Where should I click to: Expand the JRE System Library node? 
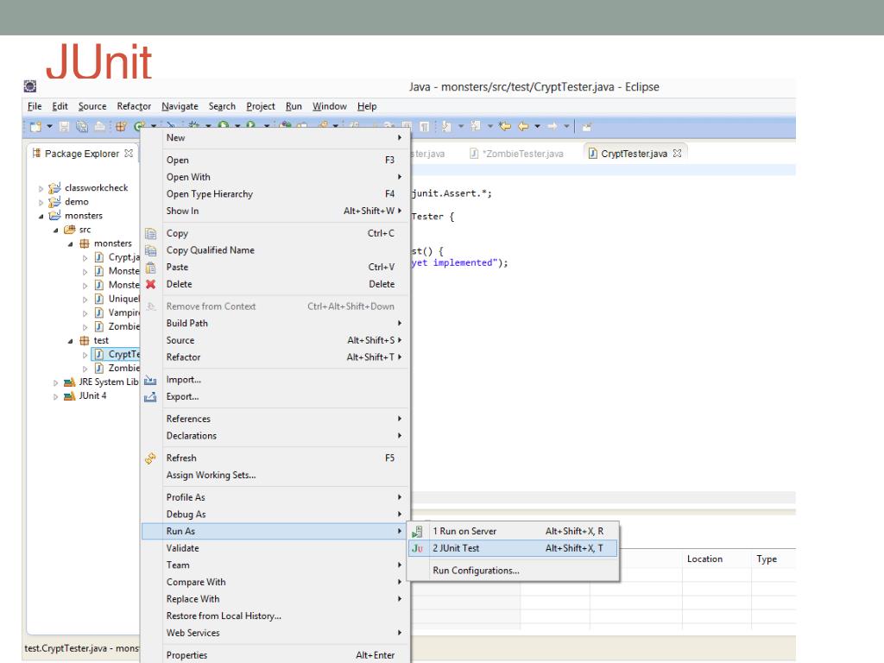[x=55, y=382]
